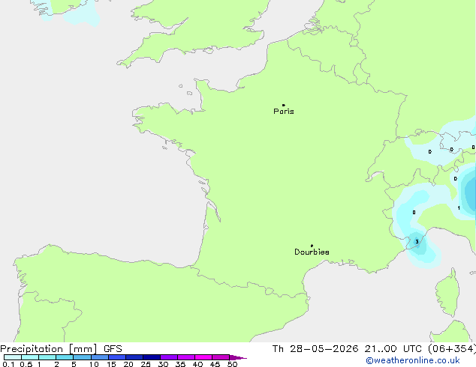Click the Paris city marker dot
Viewport: 476px width, 367px height.
tap(284, 105)
